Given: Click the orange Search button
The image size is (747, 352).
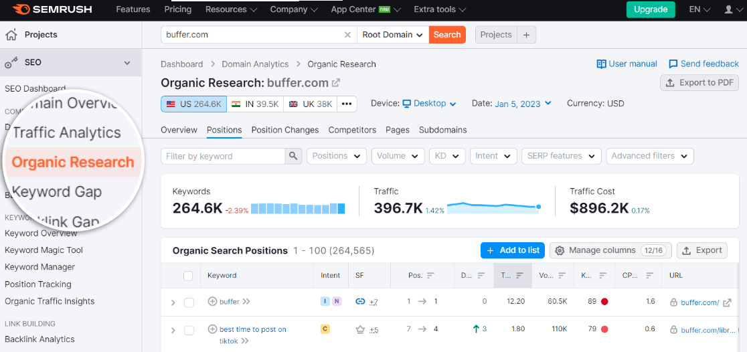Looking at the screenshot, I should [x=447, y=35].
